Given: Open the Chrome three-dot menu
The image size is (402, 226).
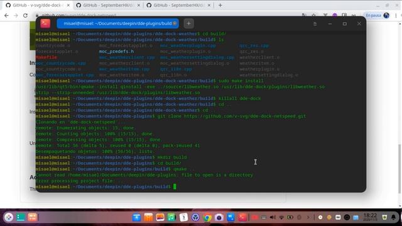Looking at the screenshot, I should 396,16.
